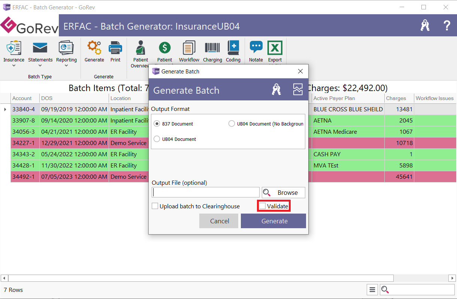Open the Patient dollar-sign account icon
The image size is (457, 299).
coord(164,48)
